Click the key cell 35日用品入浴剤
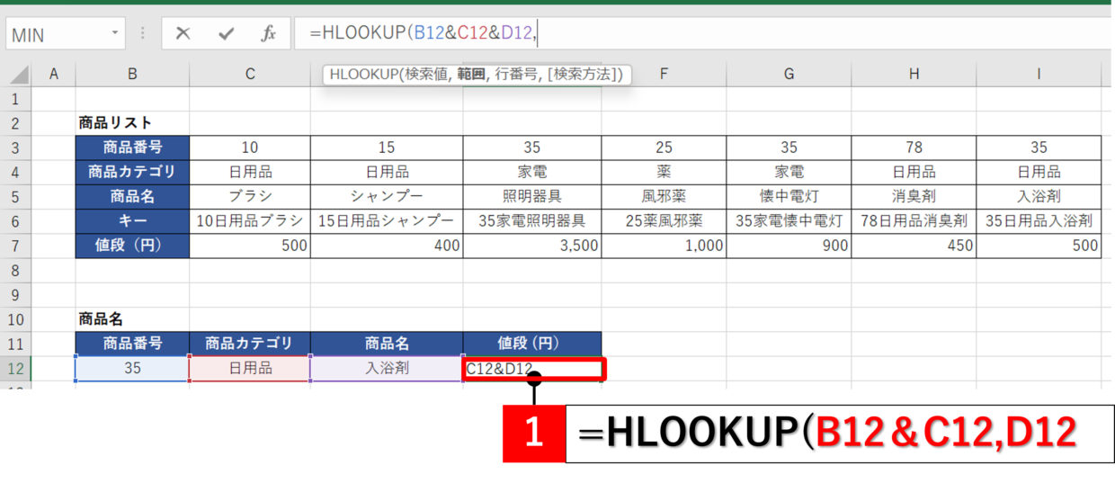1115x483 pixels. [x=1039, y=221]
